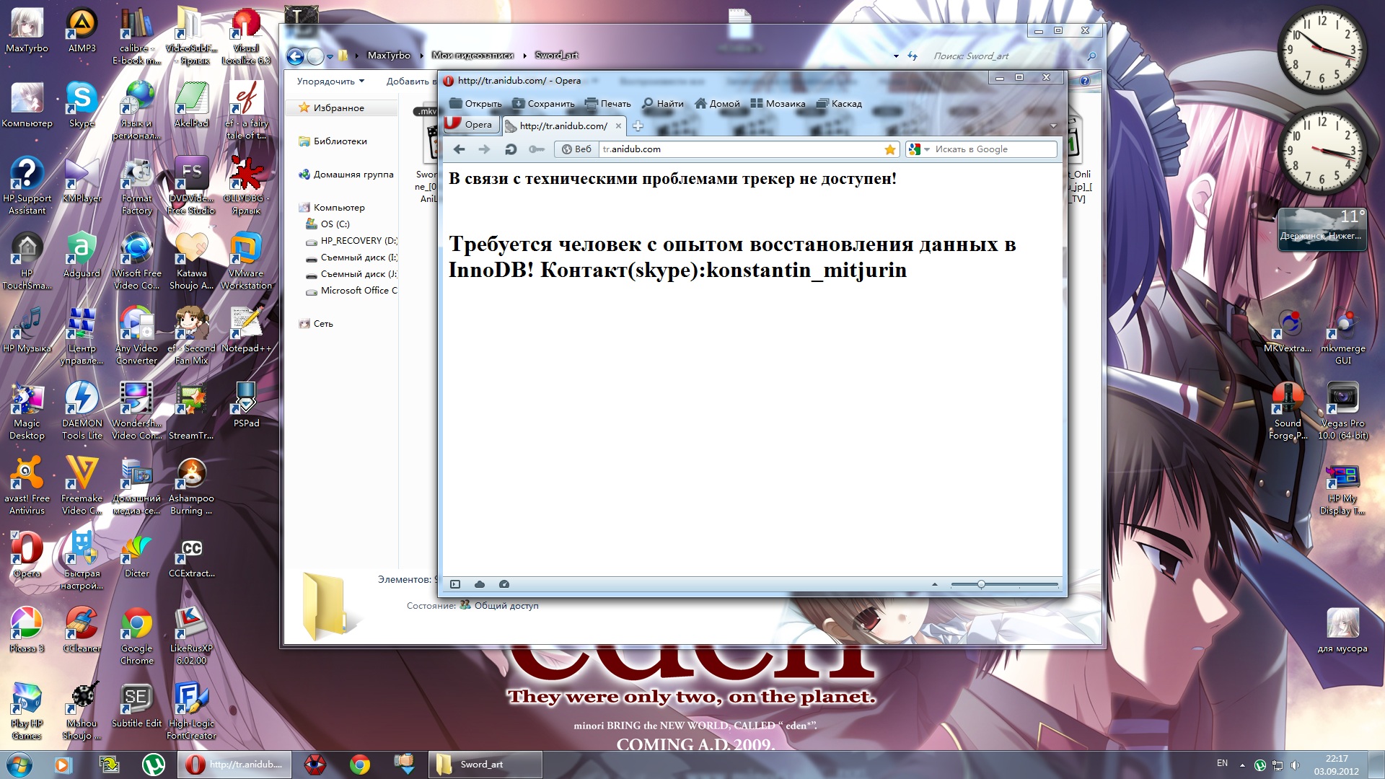1385x779 pixels.
Task: Toggle the side panel button in status bar
Action: click(455, 584)
